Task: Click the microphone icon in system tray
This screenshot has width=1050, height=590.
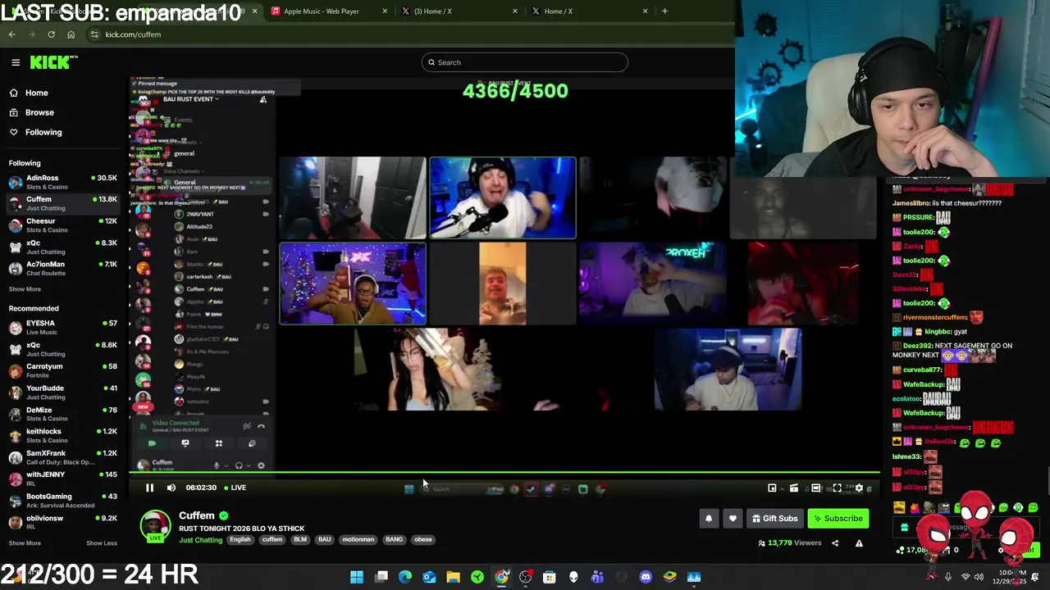Action: 947,577
